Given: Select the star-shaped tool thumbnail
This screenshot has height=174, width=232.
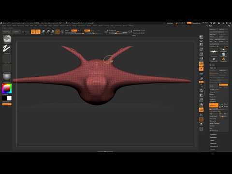Looking at the screenshot, I should (214, 52).
